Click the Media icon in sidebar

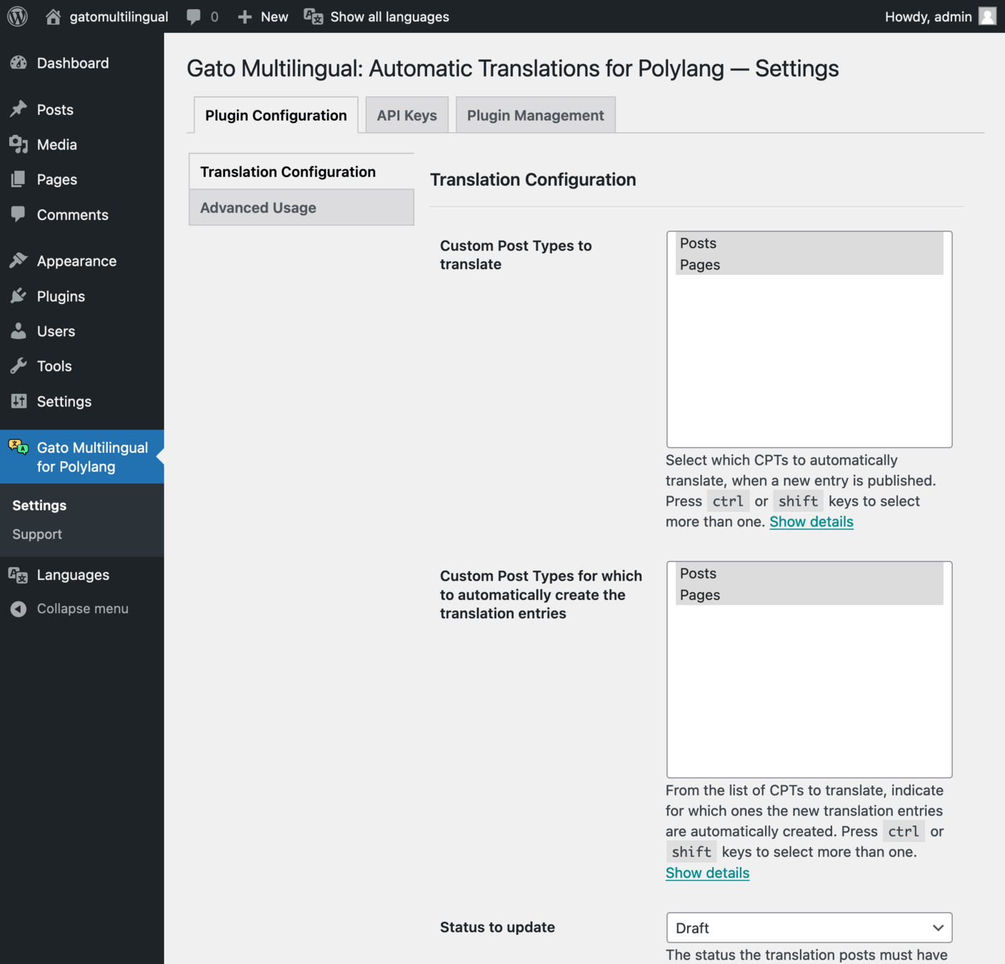19,144
